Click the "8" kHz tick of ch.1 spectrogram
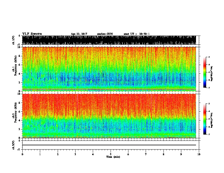Image resolution: width=224 pixels, height=173 pixels. pyautogui.click(x=20, y=56)
